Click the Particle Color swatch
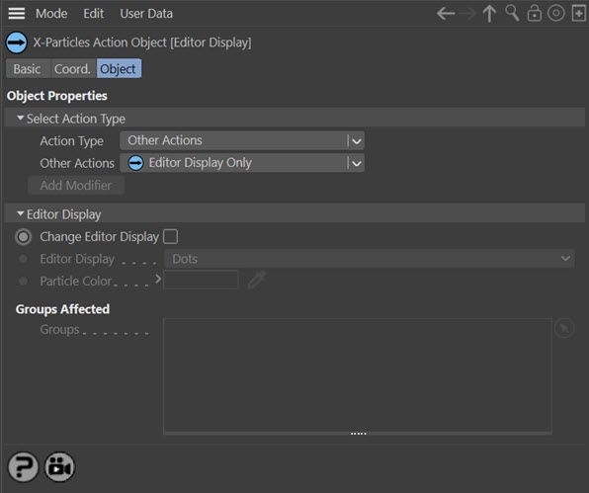The height and width of the screenshot is (493, 589). tap(201, 281)
